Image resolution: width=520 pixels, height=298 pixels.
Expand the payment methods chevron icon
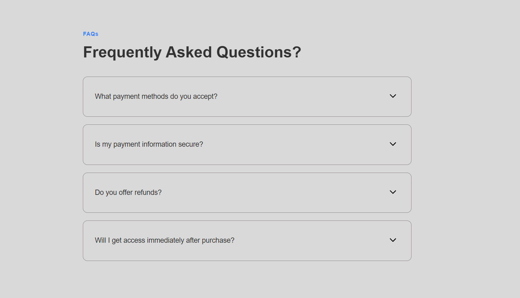pyautogui.click(x=393, y=96)
